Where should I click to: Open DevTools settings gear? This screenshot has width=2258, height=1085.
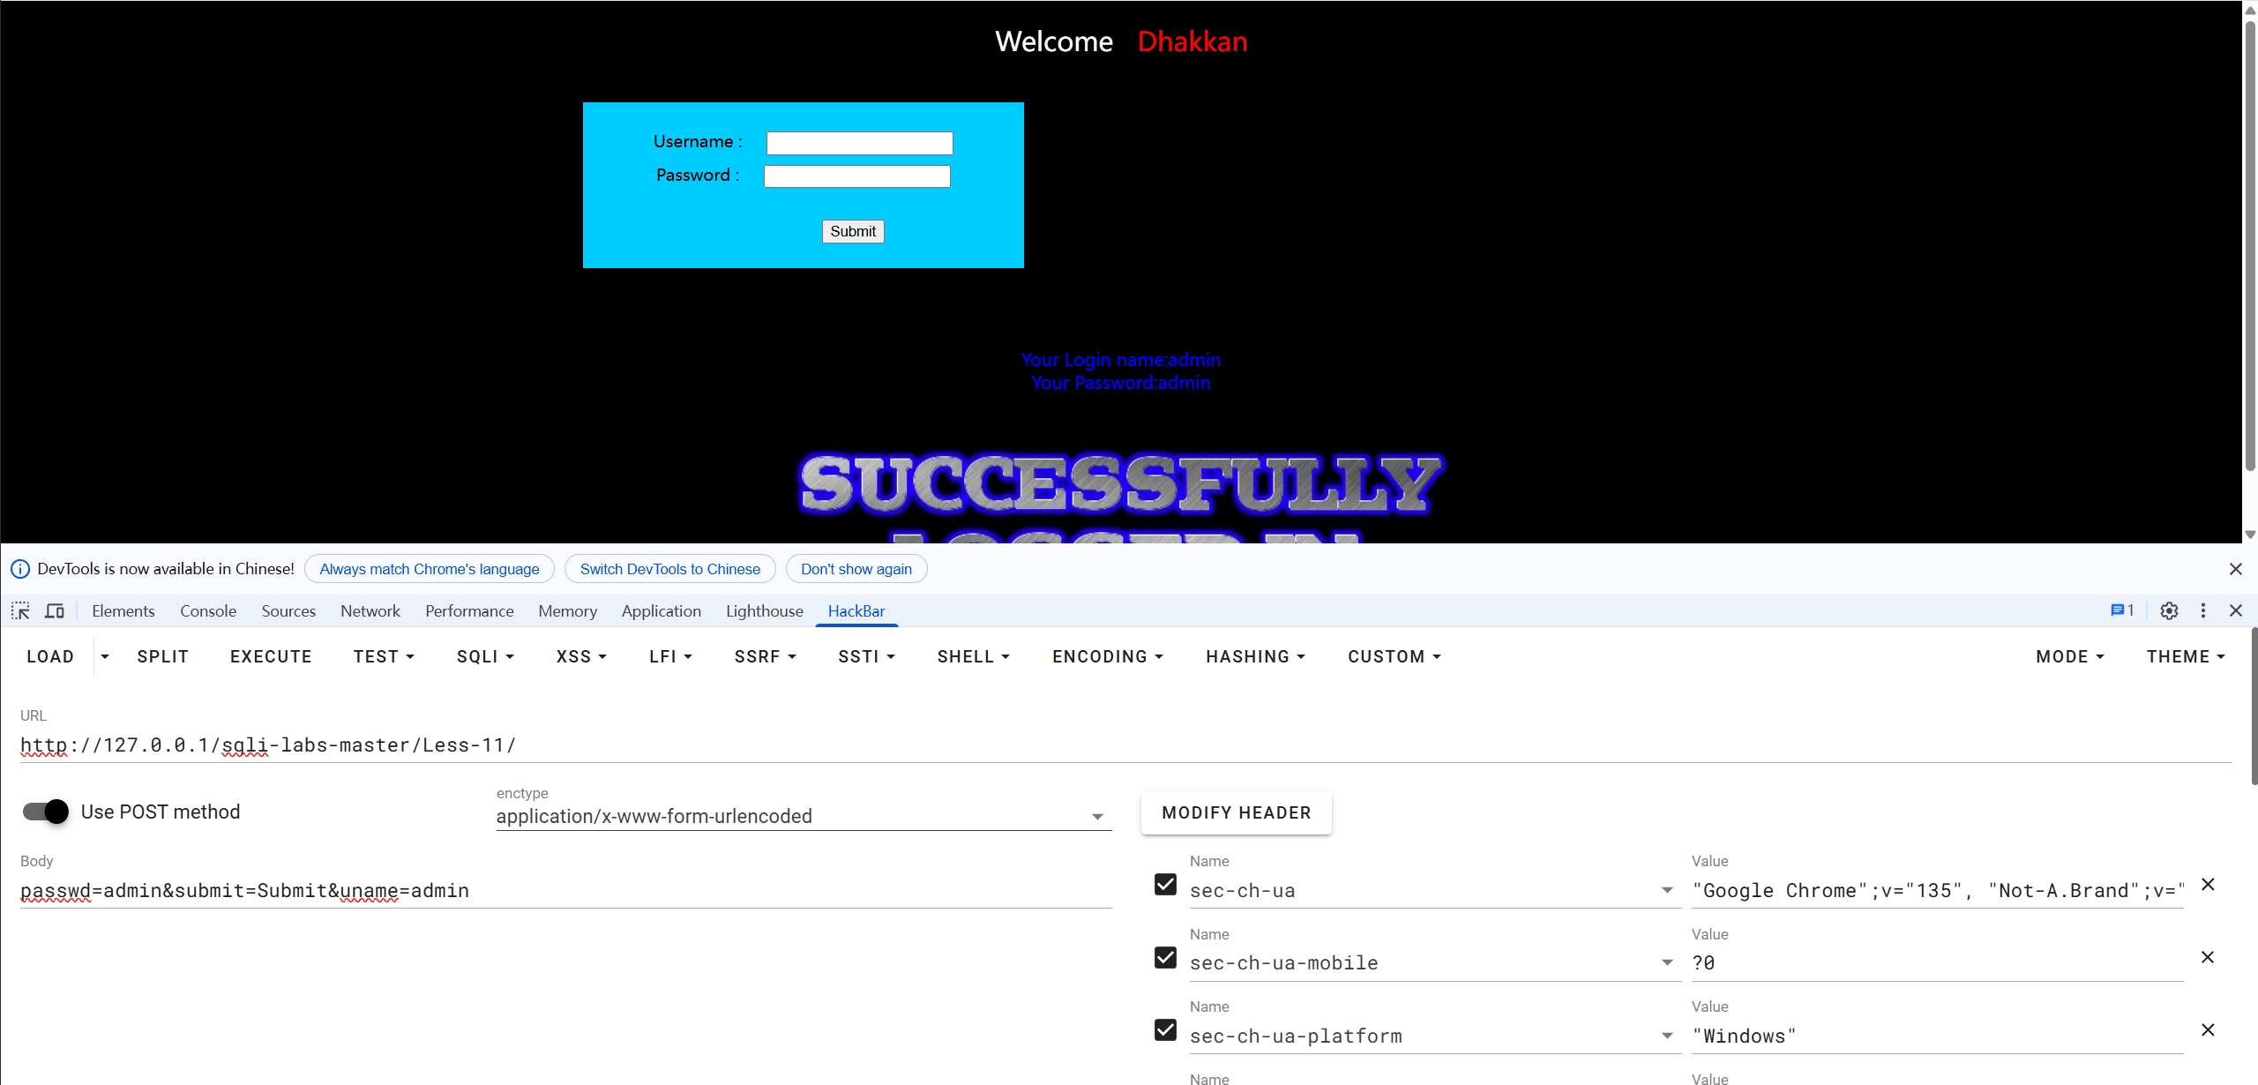(x=2169, y=610)
